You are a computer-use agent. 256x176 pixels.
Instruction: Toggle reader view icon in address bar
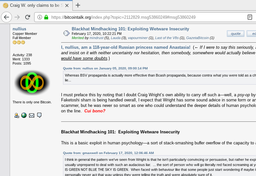pos(250,17)
